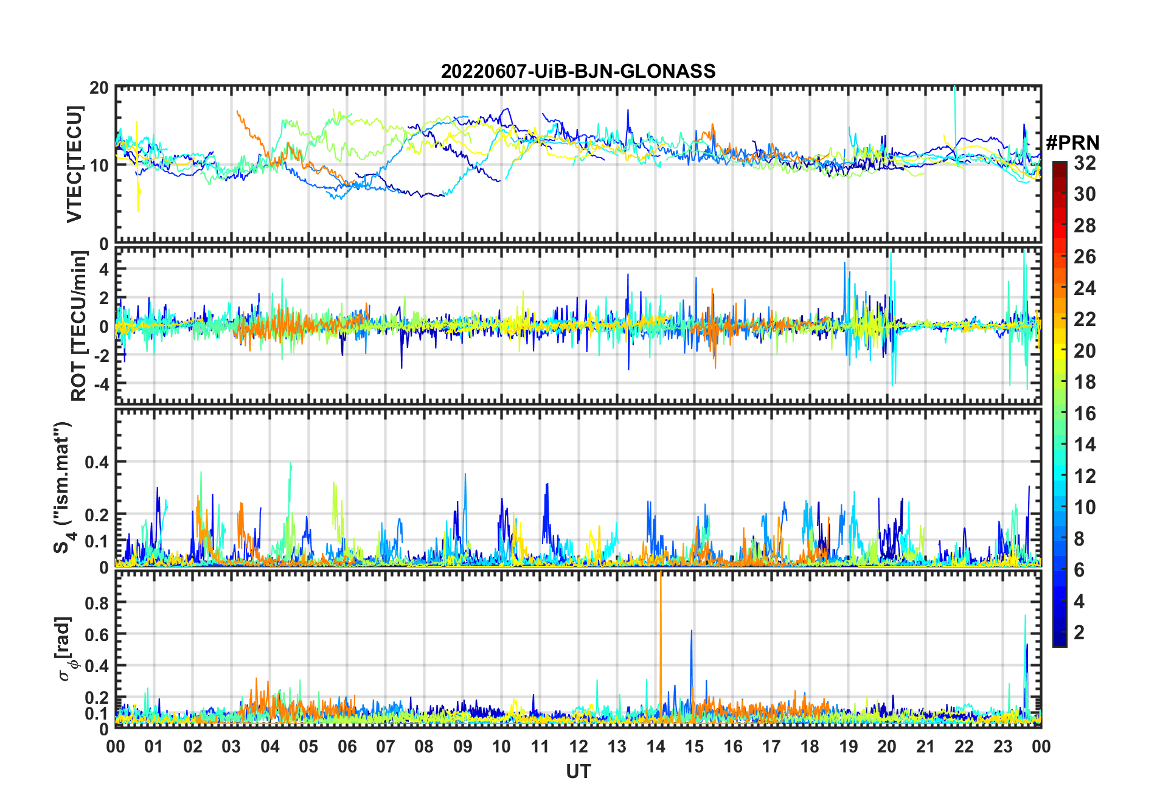Click the UT axis hour label 03

click(x=231, y=746)
